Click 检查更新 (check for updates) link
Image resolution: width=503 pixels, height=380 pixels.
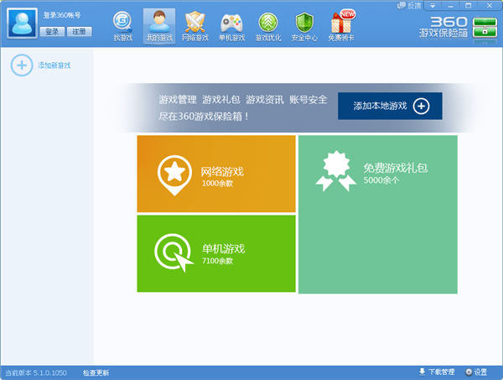(x=96, y=372)
